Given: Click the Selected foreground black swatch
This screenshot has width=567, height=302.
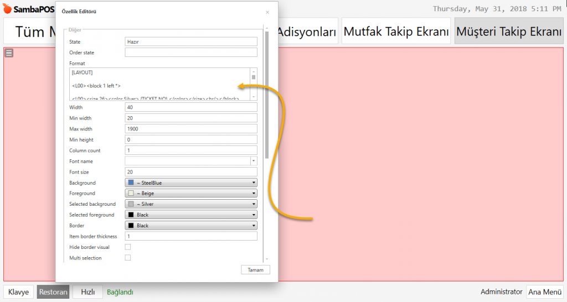Looking at the screenshot, I should (131, 215).
